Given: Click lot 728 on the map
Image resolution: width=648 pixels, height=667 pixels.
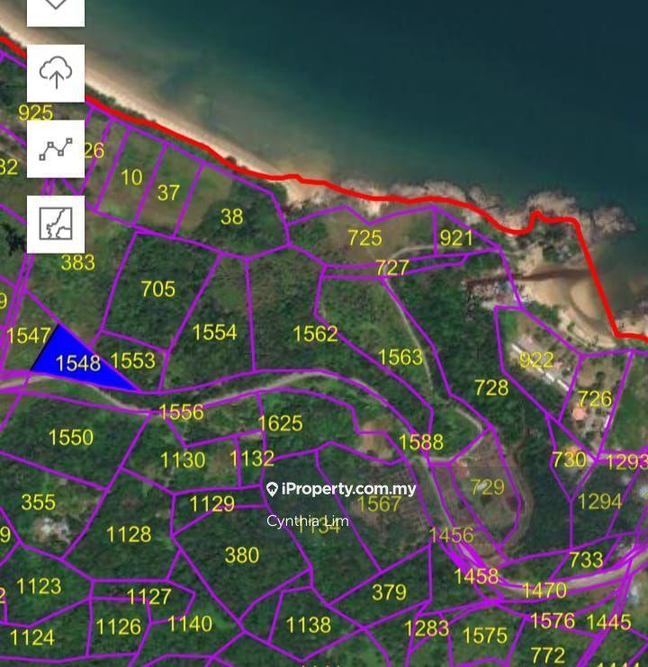Looking at the screenshot, I should [491, 387].
